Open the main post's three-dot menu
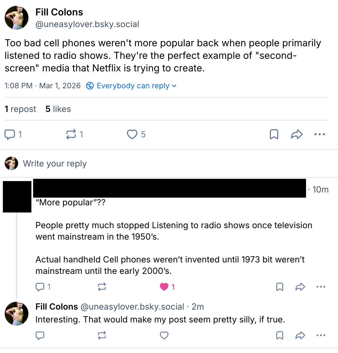Screen dimensions: 338x353 pyautogui.click(x=319, y=134)
